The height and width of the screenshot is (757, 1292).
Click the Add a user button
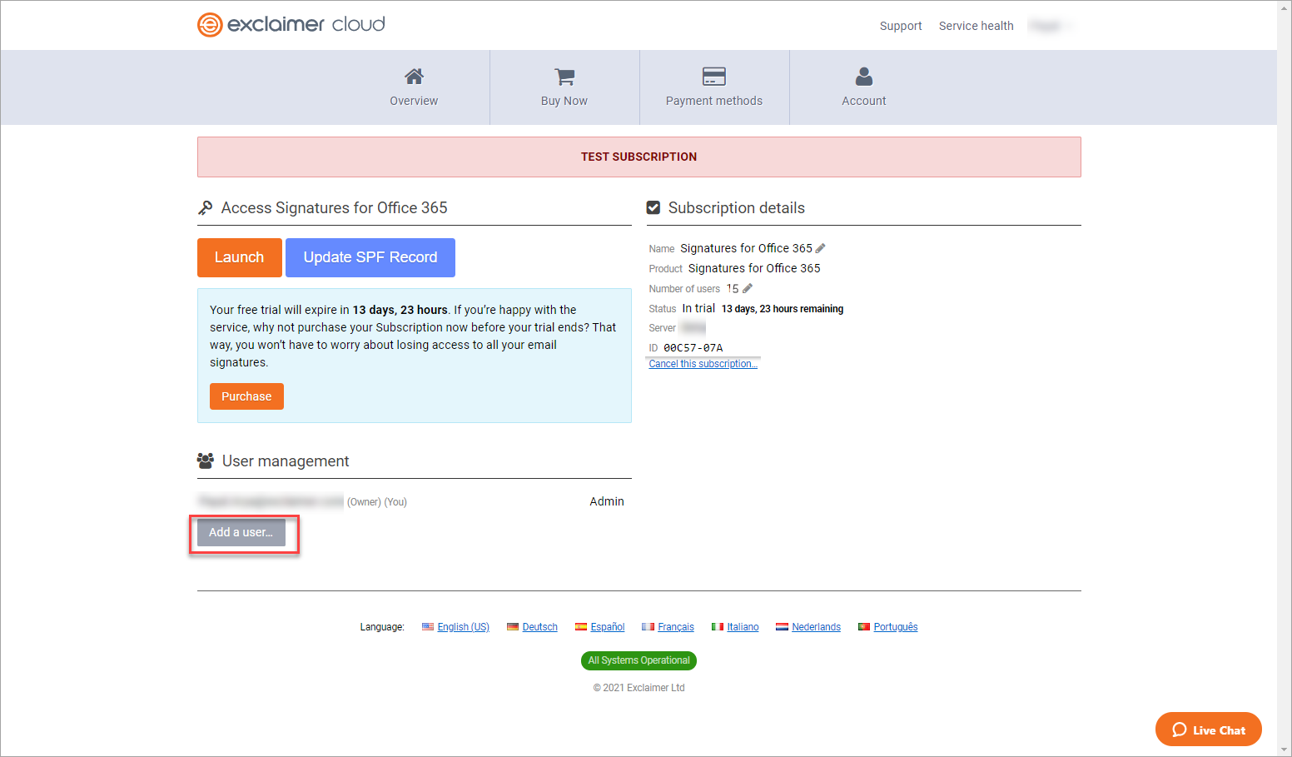(x=241, y=532)
